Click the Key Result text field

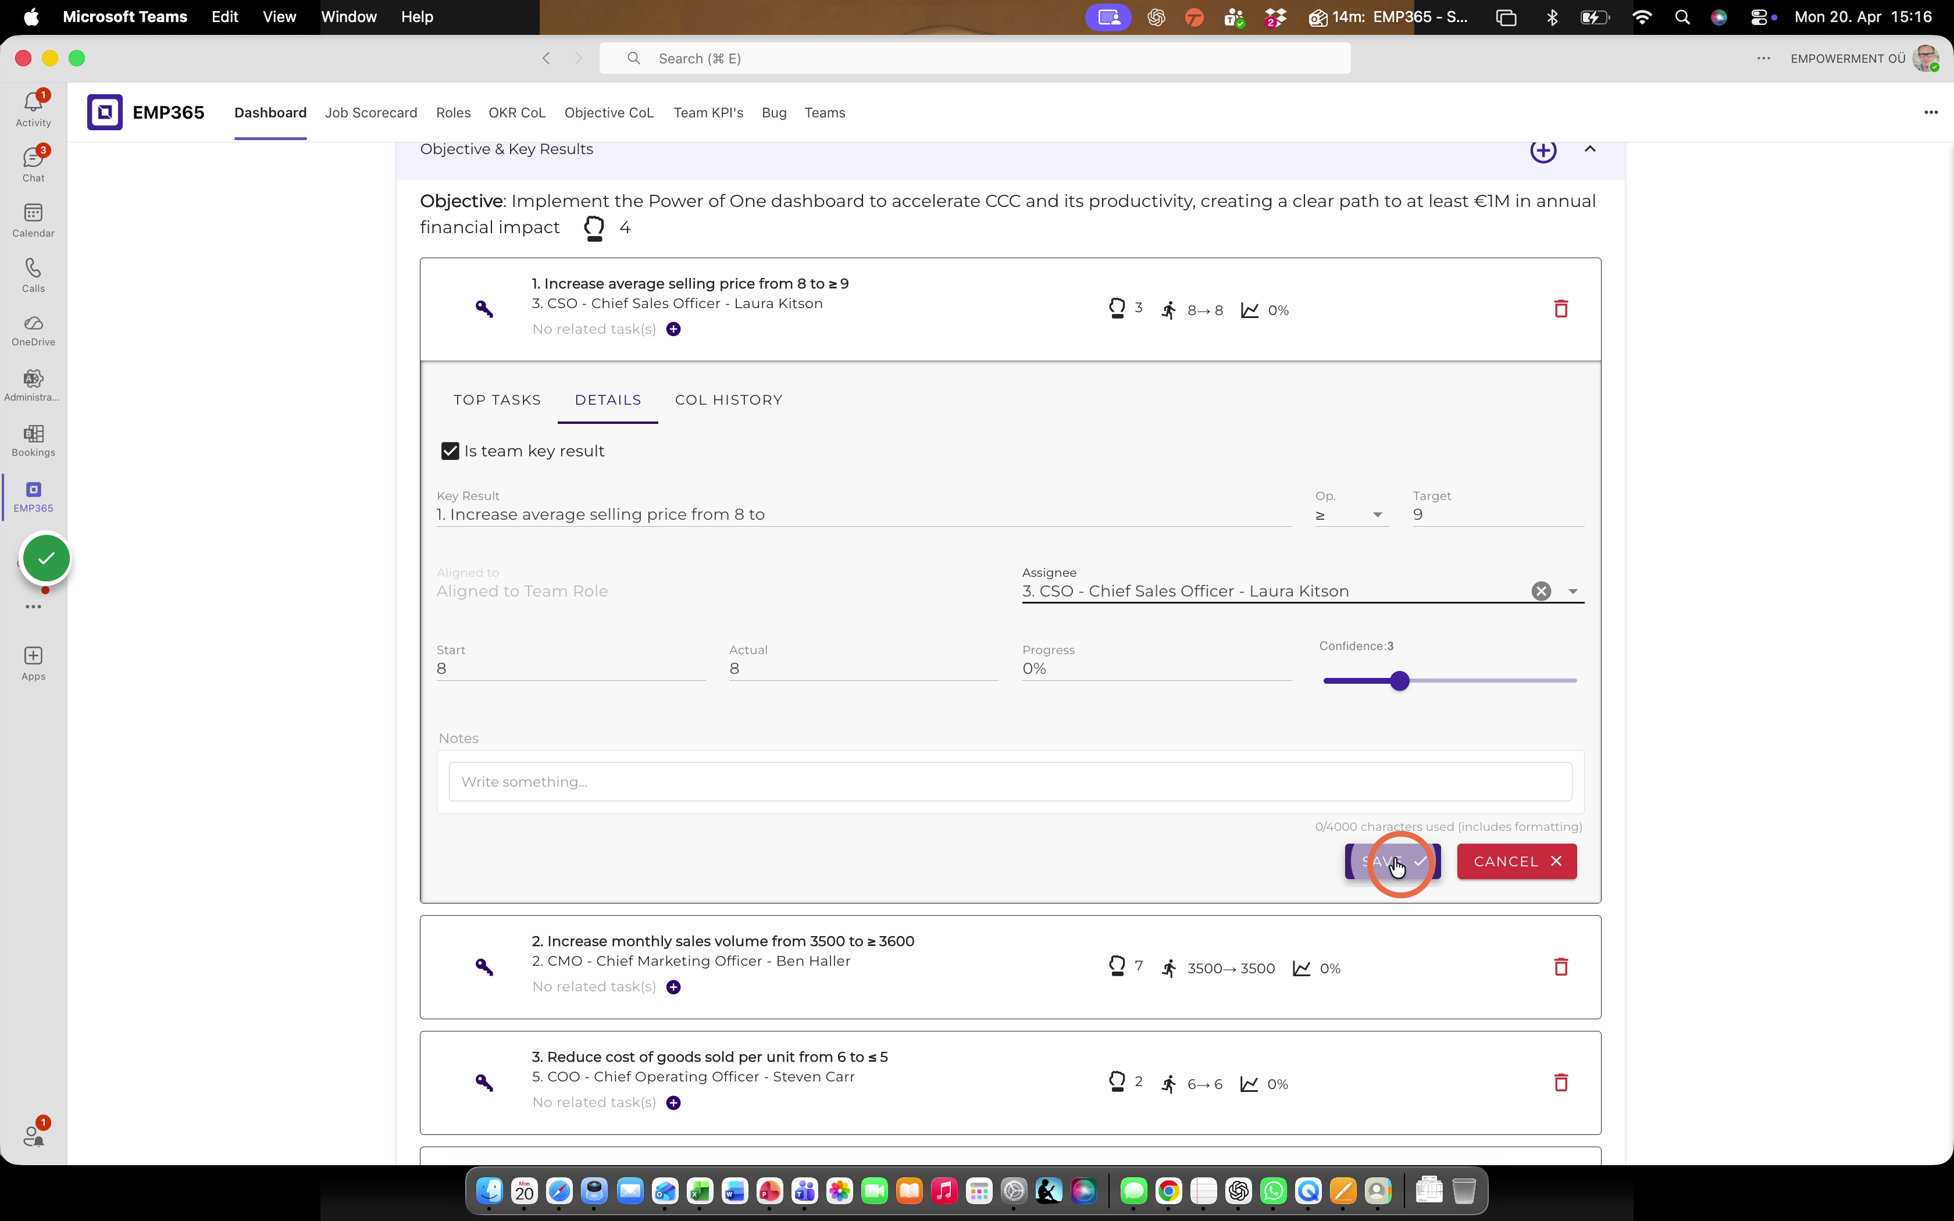click(863, 515)
